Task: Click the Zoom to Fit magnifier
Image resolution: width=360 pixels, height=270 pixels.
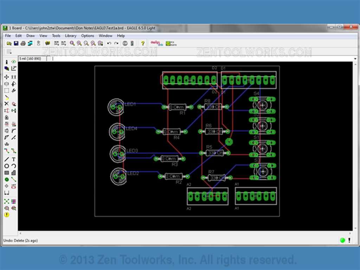Action: coord(72,43)
